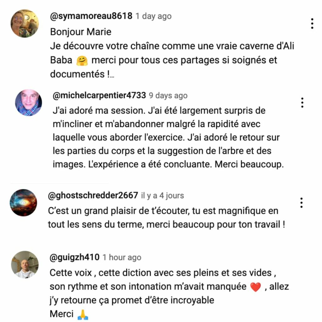Open the three-dot menu on michelcarpentier4733's comment

302,103
